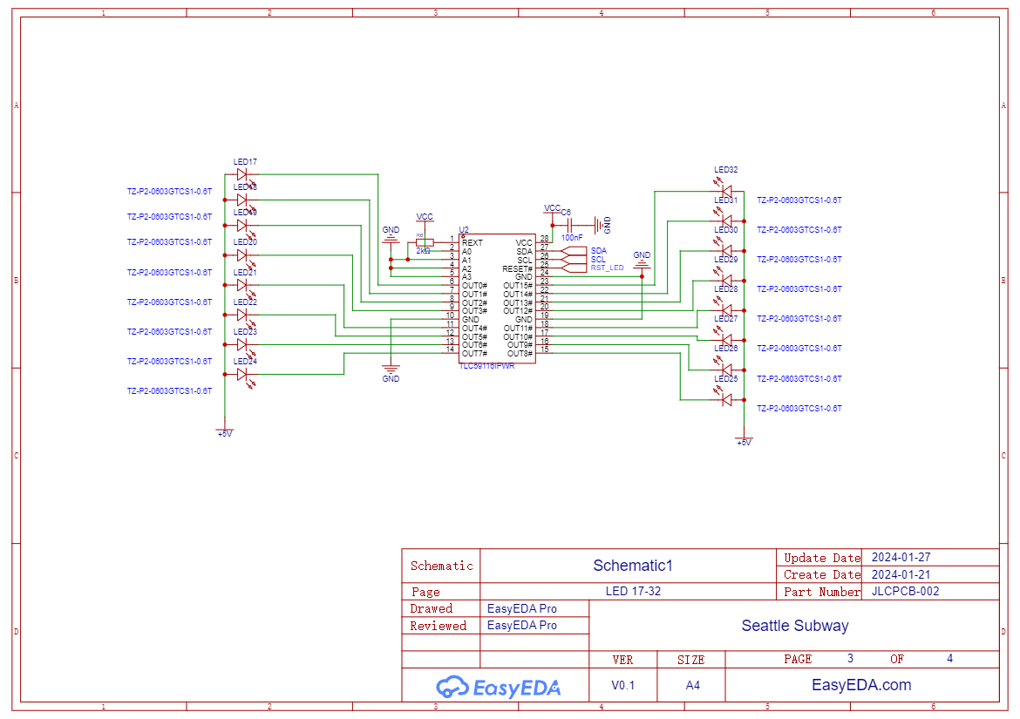Select the LED28 diode symbol
The width and height of the screenshot is (1020, 719).
(x=726, y=311)
